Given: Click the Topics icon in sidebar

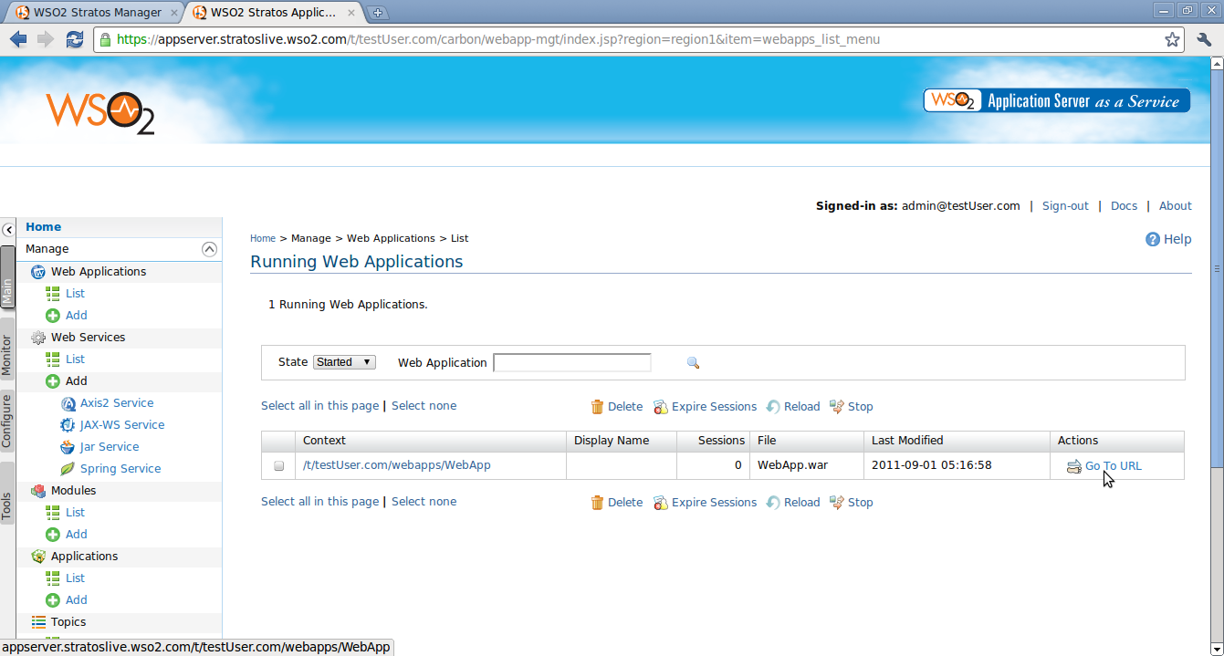Looking at the screenshot, I should pos(38,622).
